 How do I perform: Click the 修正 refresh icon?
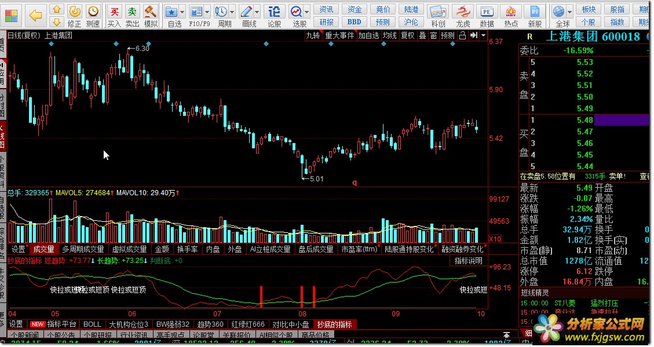75,16
